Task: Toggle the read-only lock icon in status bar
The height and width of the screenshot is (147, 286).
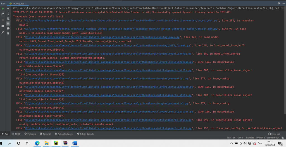Action: click(283, 138)
